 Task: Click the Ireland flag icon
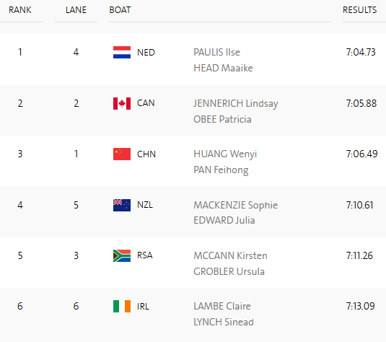(x=122, y=307)
